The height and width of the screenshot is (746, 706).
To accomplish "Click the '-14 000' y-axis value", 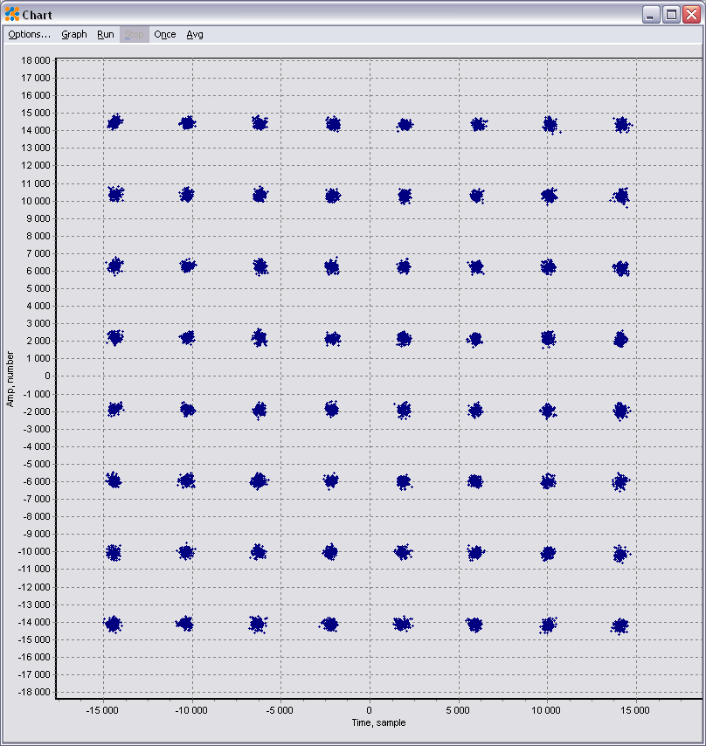I will [34, 622].
